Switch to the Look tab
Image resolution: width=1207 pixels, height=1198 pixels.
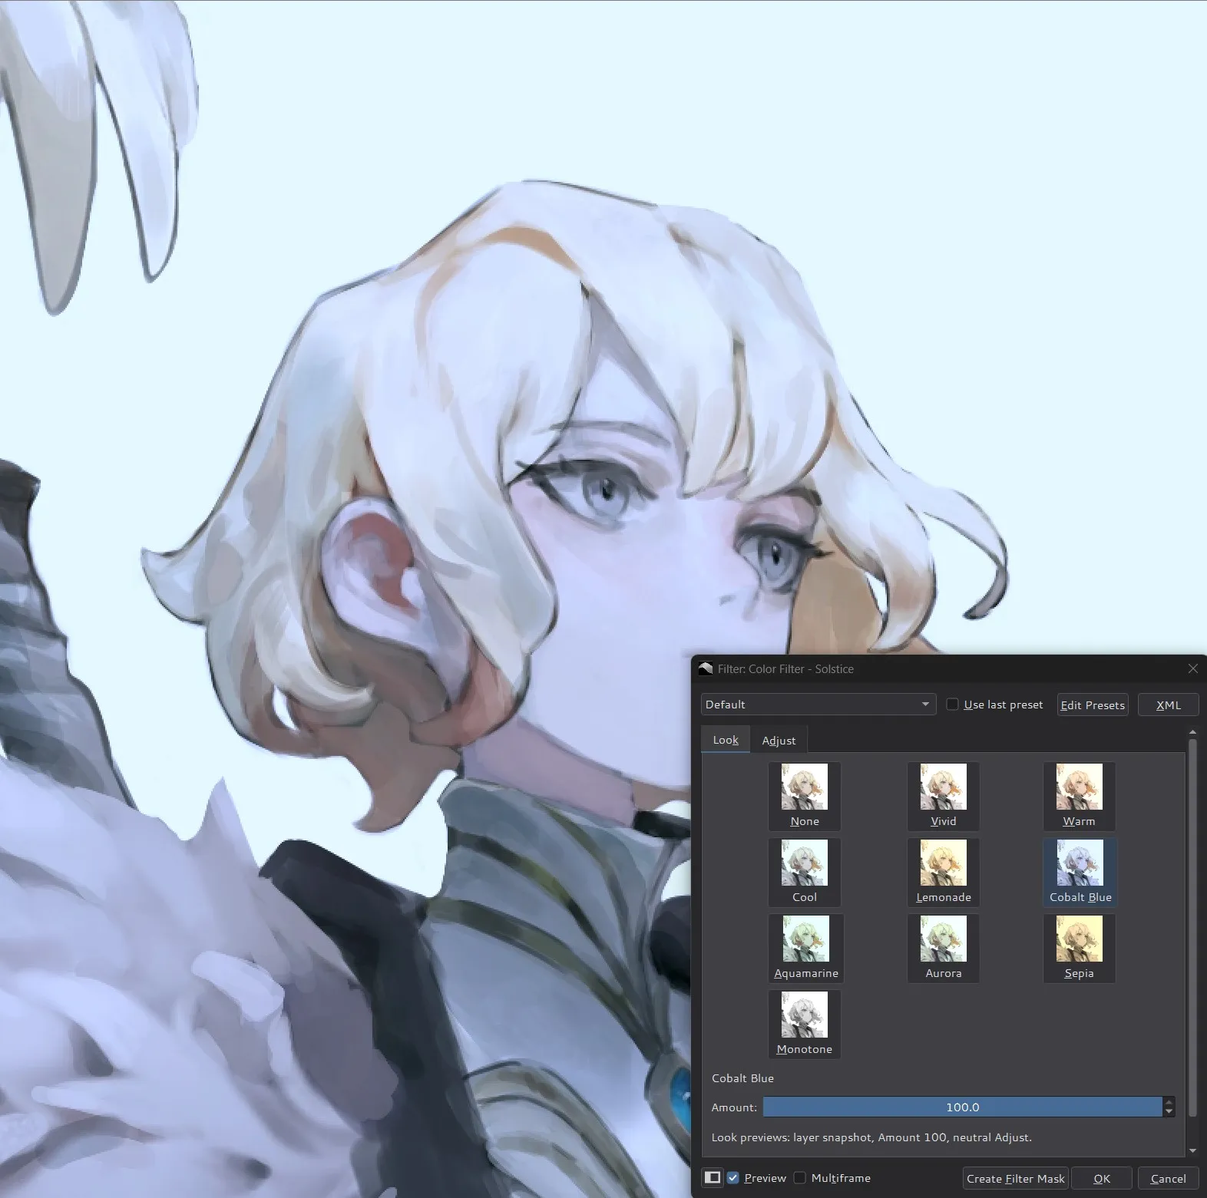pos(726,740)
